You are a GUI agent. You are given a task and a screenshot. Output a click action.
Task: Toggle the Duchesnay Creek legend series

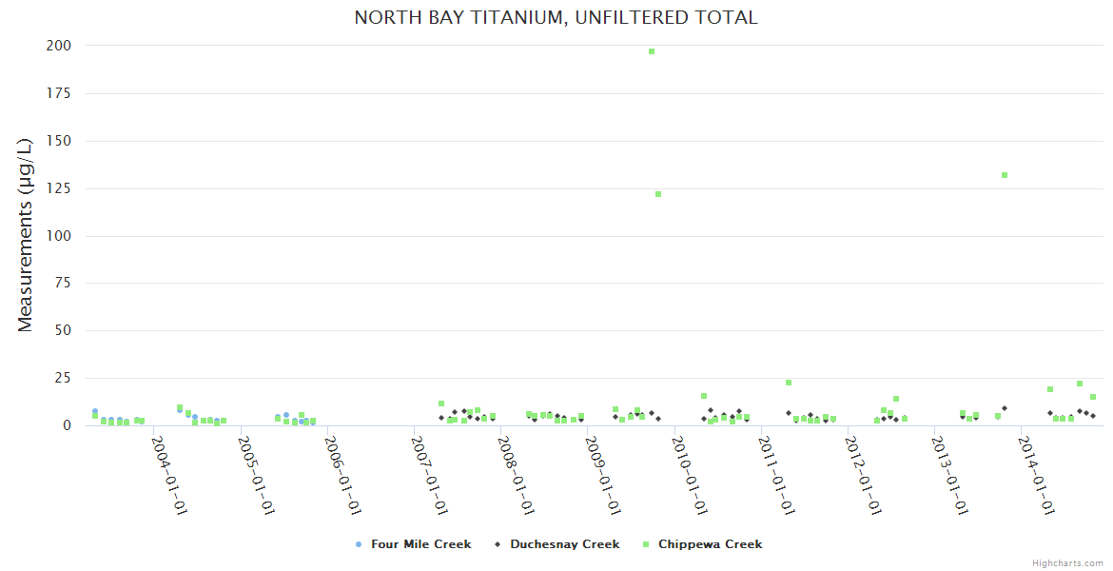coord(564,544)
